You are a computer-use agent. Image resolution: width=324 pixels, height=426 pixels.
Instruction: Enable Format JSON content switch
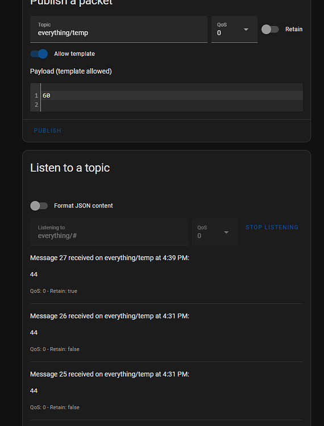click(39, 206)
